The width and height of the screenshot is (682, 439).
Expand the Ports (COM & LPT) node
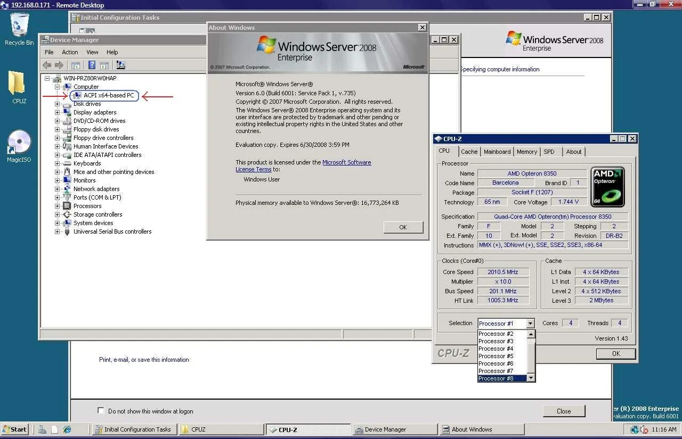pos(57,197)
